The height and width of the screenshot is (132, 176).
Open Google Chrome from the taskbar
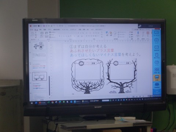[x=52, y=102]
